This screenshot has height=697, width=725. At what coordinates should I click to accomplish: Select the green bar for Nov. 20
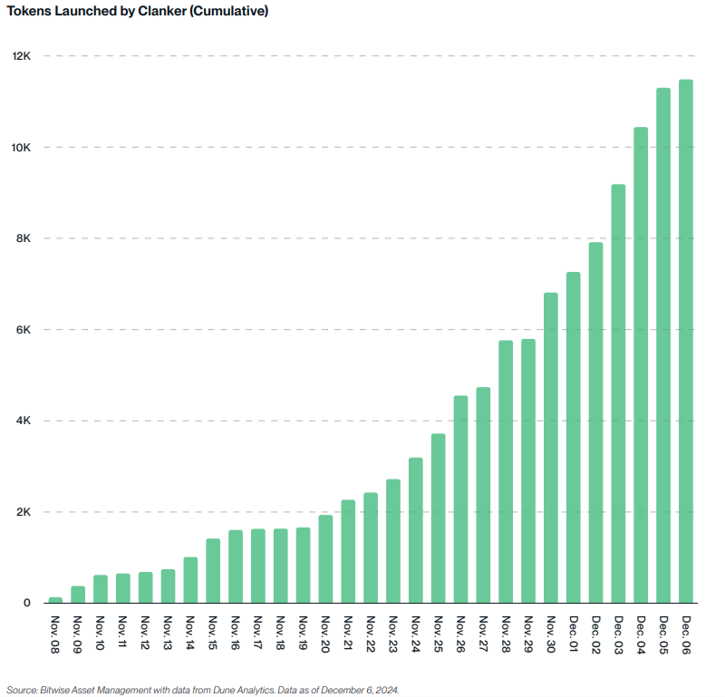[325, 558]
